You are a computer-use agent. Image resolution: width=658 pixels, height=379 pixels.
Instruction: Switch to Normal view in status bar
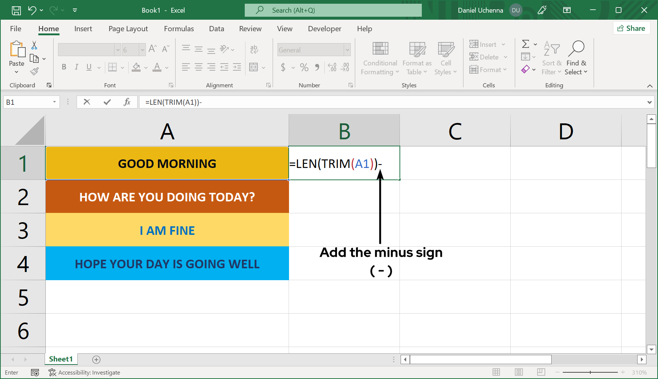click(x=496, y=372)
